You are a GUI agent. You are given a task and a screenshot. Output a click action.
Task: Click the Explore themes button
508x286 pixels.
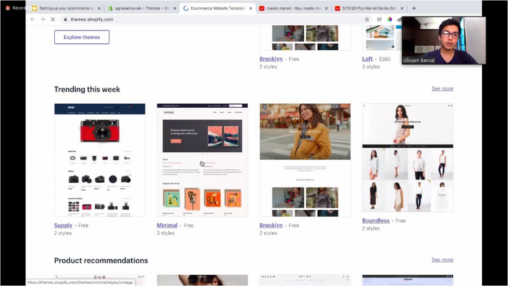click(82, 37)
